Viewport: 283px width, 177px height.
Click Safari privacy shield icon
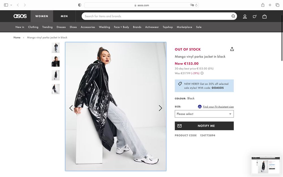tap(80, 5)
